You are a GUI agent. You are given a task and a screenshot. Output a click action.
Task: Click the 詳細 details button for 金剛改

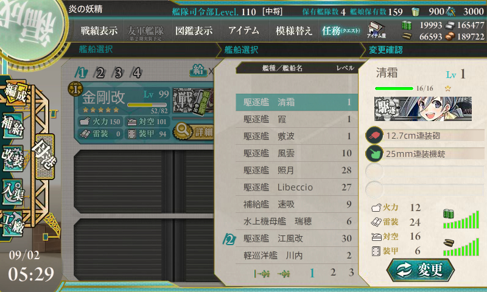click(194, 131)
